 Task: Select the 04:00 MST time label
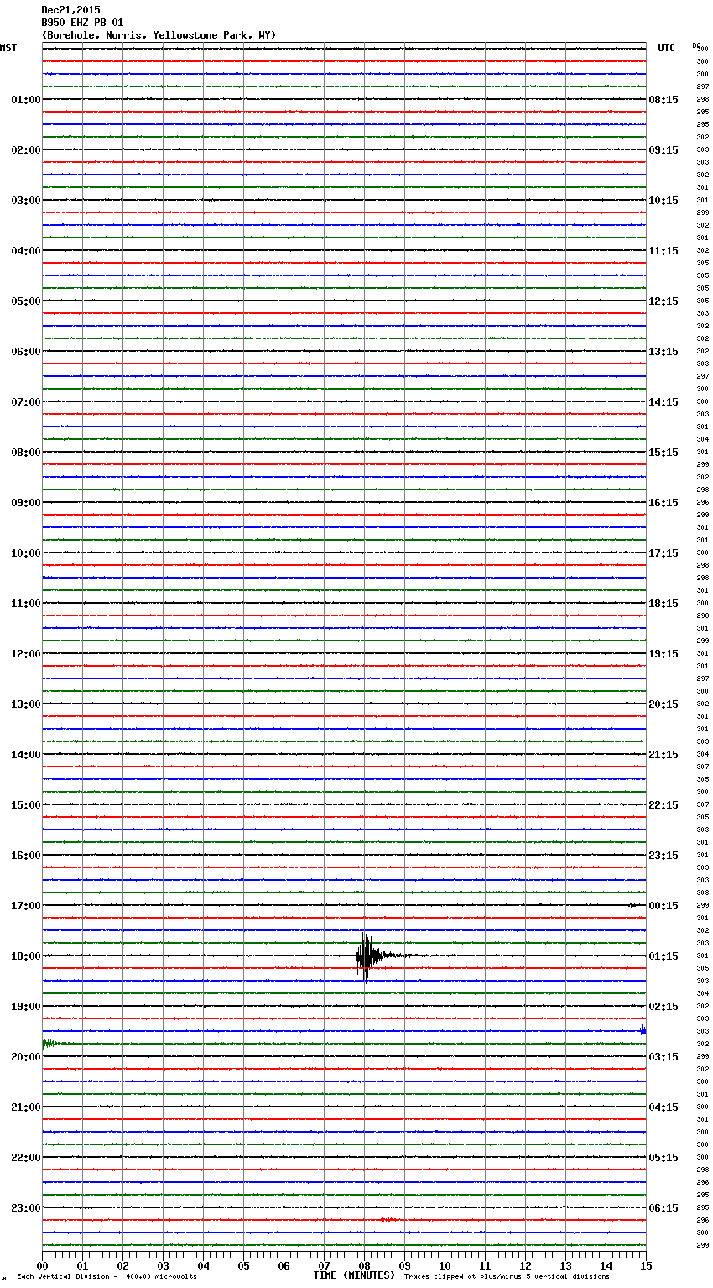coord(26,251)
